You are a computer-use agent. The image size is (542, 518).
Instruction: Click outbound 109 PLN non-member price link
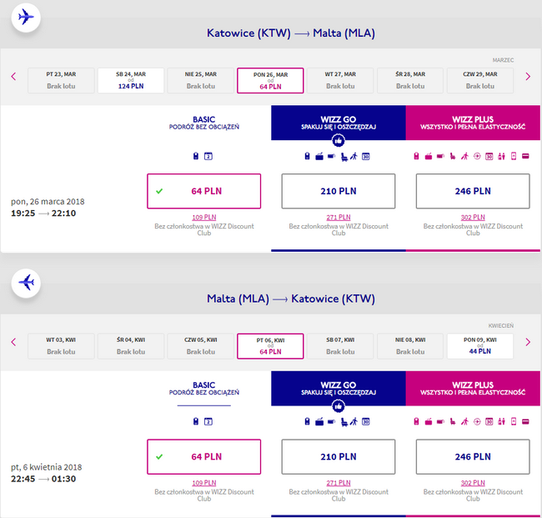(x=204, y=217)
